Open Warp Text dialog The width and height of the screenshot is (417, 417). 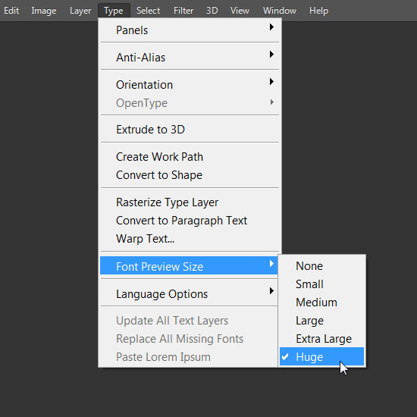190,239
